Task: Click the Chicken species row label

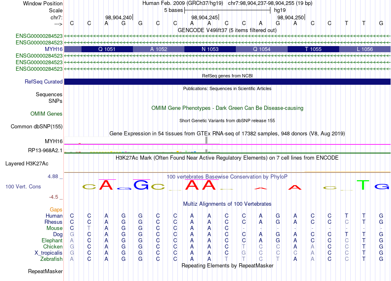Action: 53,246
